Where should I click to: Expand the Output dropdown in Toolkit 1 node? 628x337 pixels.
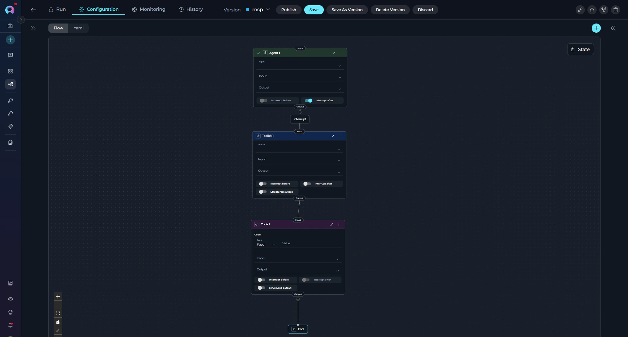[299, 171]
